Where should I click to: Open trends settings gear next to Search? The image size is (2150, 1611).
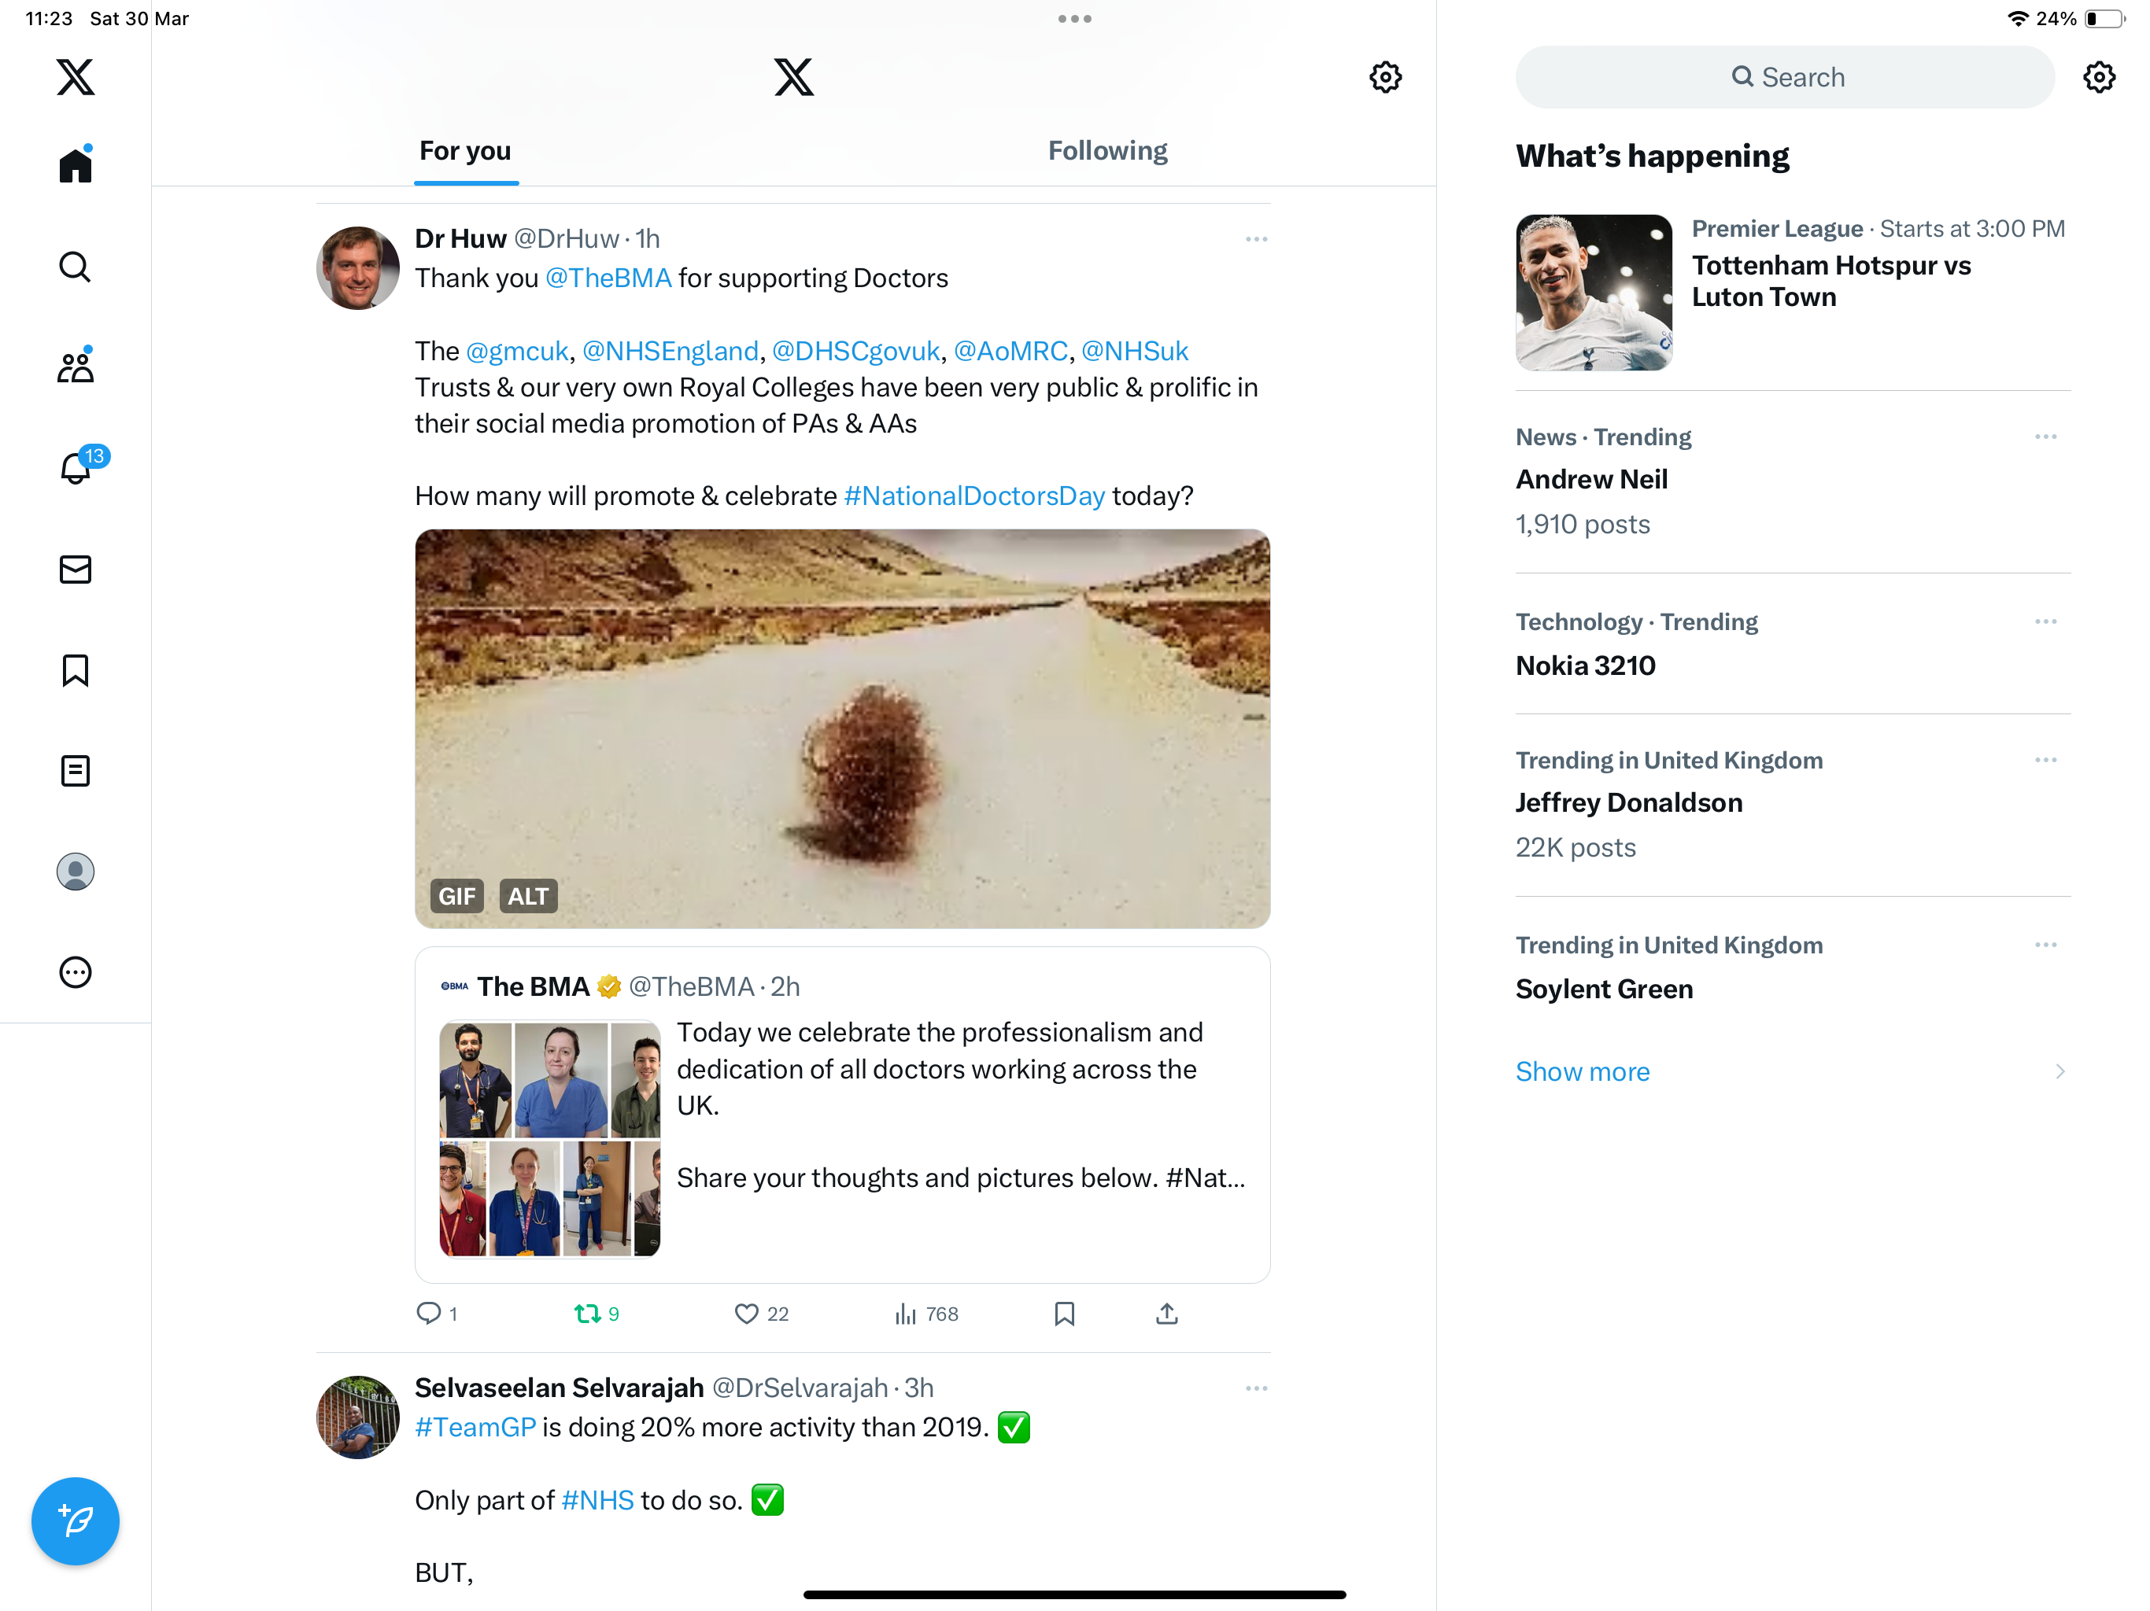click(2100, 77)
